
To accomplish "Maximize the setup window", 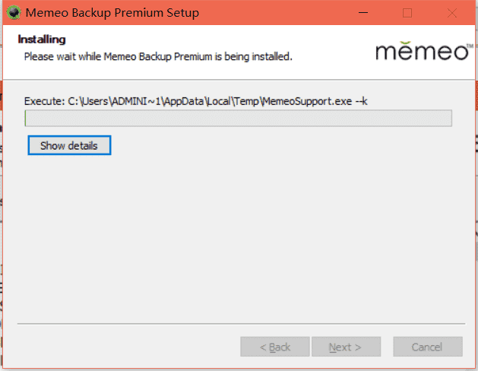I will (407, 13).
